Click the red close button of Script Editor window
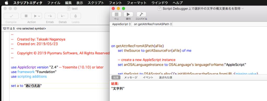 (113, 9)
